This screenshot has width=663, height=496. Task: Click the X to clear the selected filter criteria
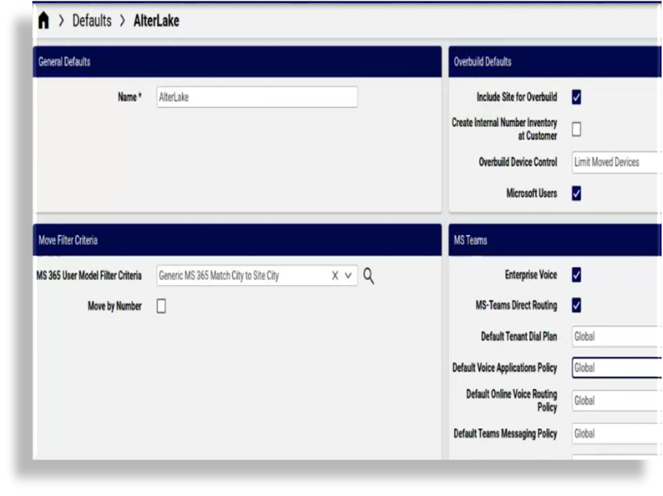click(334, 276)
